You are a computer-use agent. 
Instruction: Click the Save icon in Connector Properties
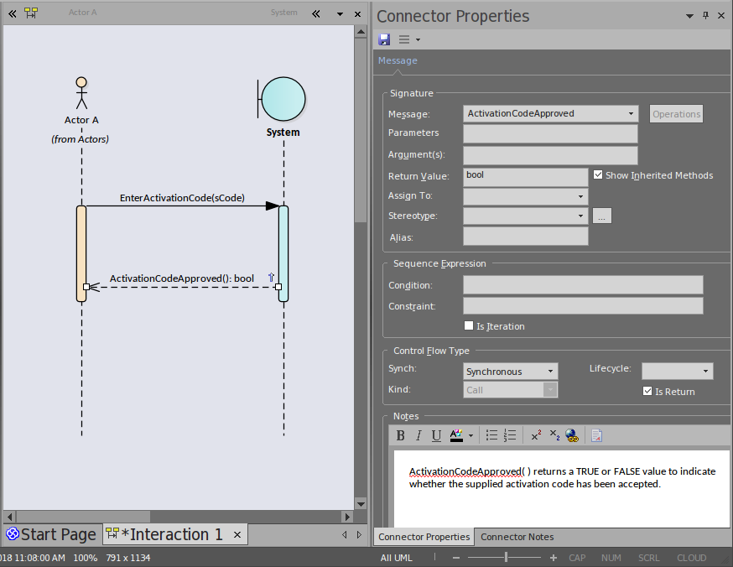pos(384,39)
